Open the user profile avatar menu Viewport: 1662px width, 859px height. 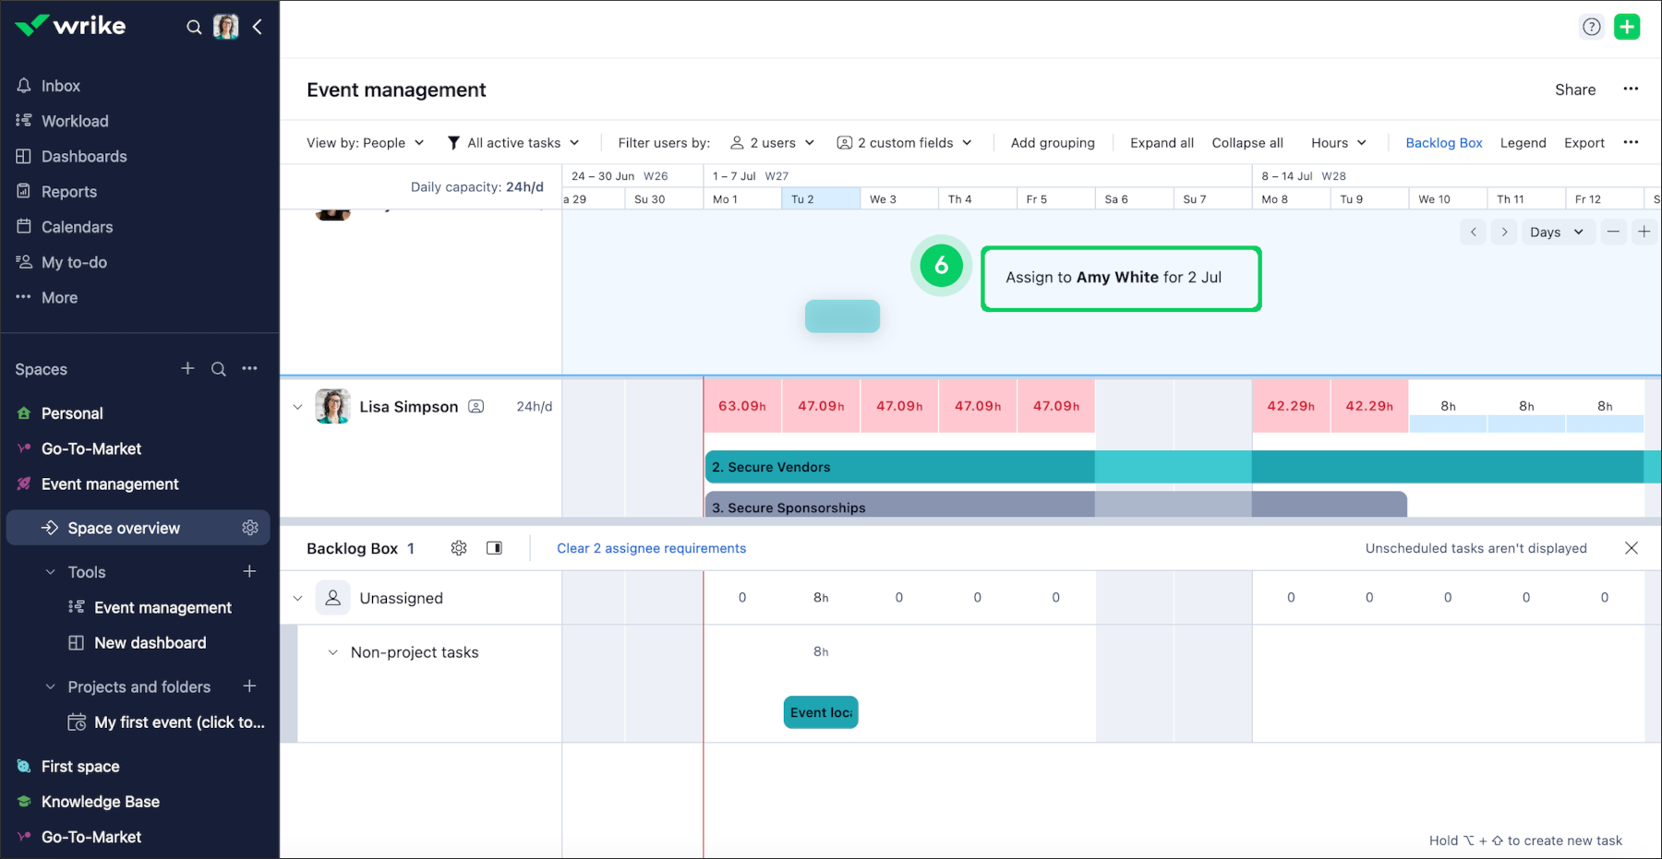click(226, 27)
